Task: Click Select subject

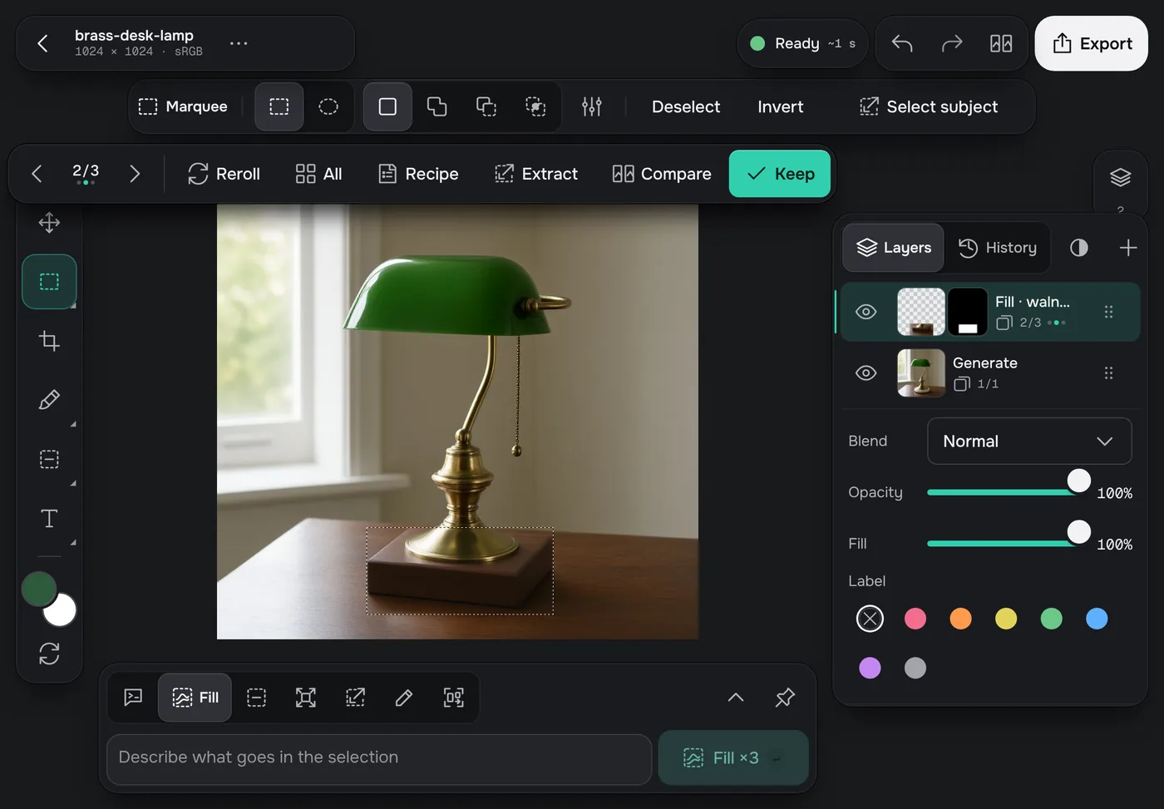Action: (x=929, y=106)
